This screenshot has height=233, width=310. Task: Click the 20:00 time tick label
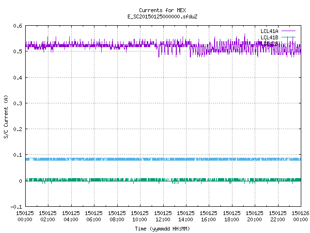(254, 219)
